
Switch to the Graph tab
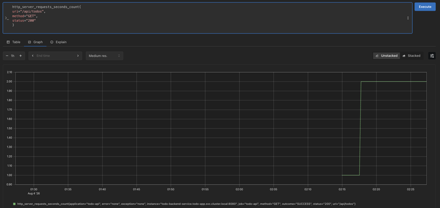(x=35, y=42)
